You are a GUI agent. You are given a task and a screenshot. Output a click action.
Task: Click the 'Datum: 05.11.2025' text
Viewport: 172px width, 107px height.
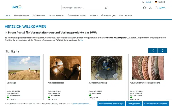pos(95,91)
